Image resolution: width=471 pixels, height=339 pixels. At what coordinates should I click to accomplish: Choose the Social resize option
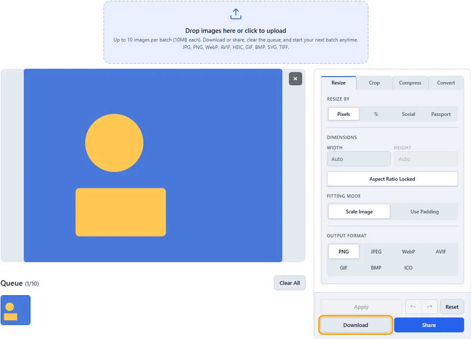[x=408, y=114]
